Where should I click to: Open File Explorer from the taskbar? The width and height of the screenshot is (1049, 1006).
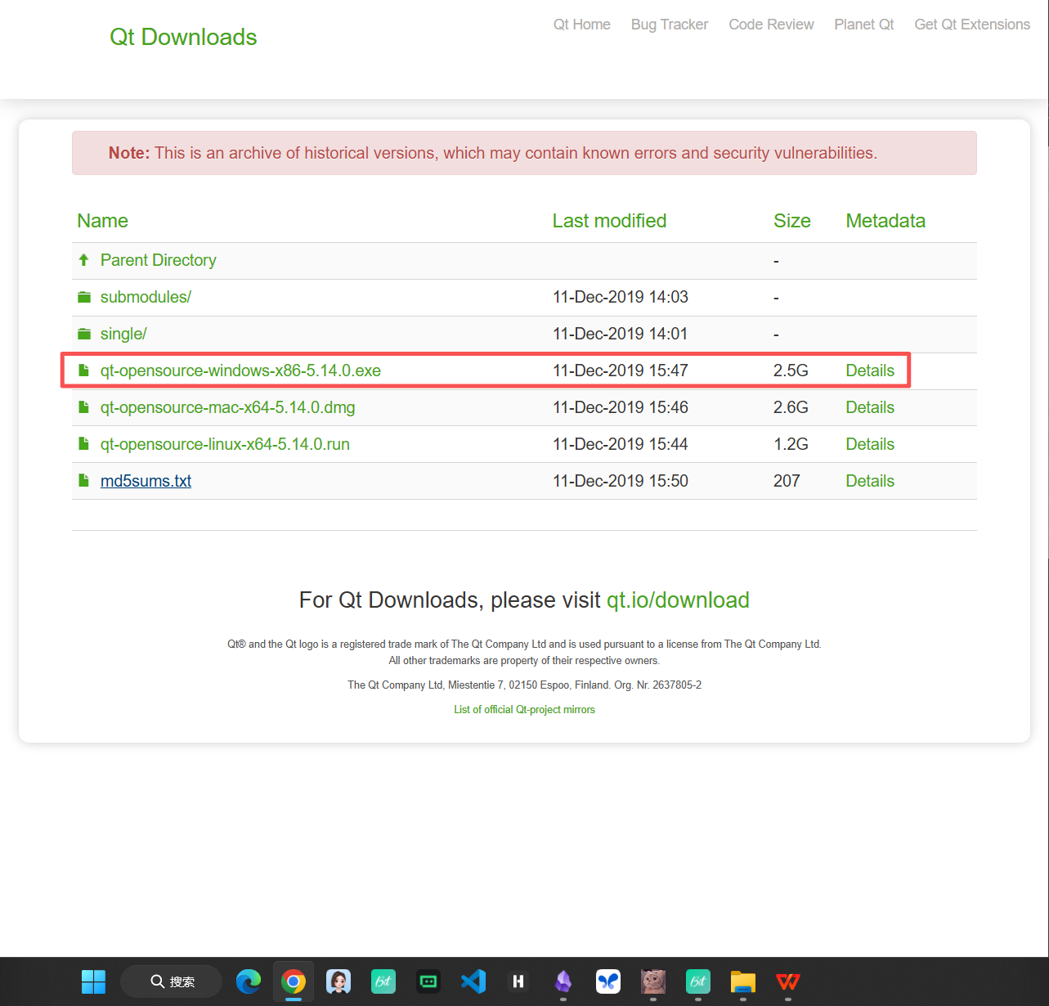click(743, 981)
